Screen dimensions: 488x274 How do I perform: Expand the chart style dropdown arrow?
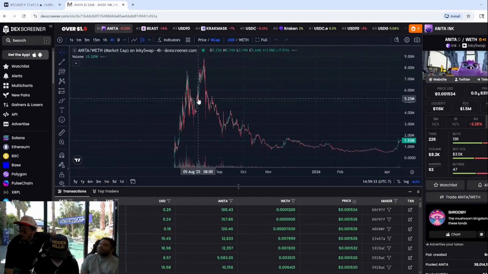click(149, 40)
